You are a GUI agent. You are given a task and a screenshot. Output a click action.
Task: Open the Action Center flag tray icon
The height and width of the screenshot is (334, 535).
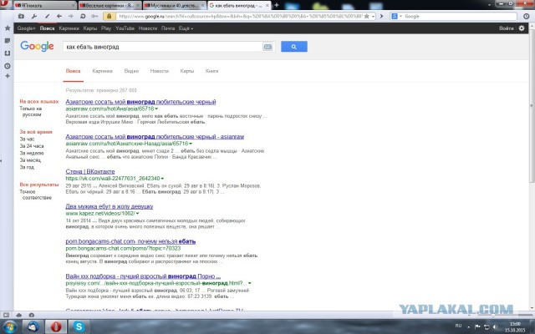click(x=477, y=327)
